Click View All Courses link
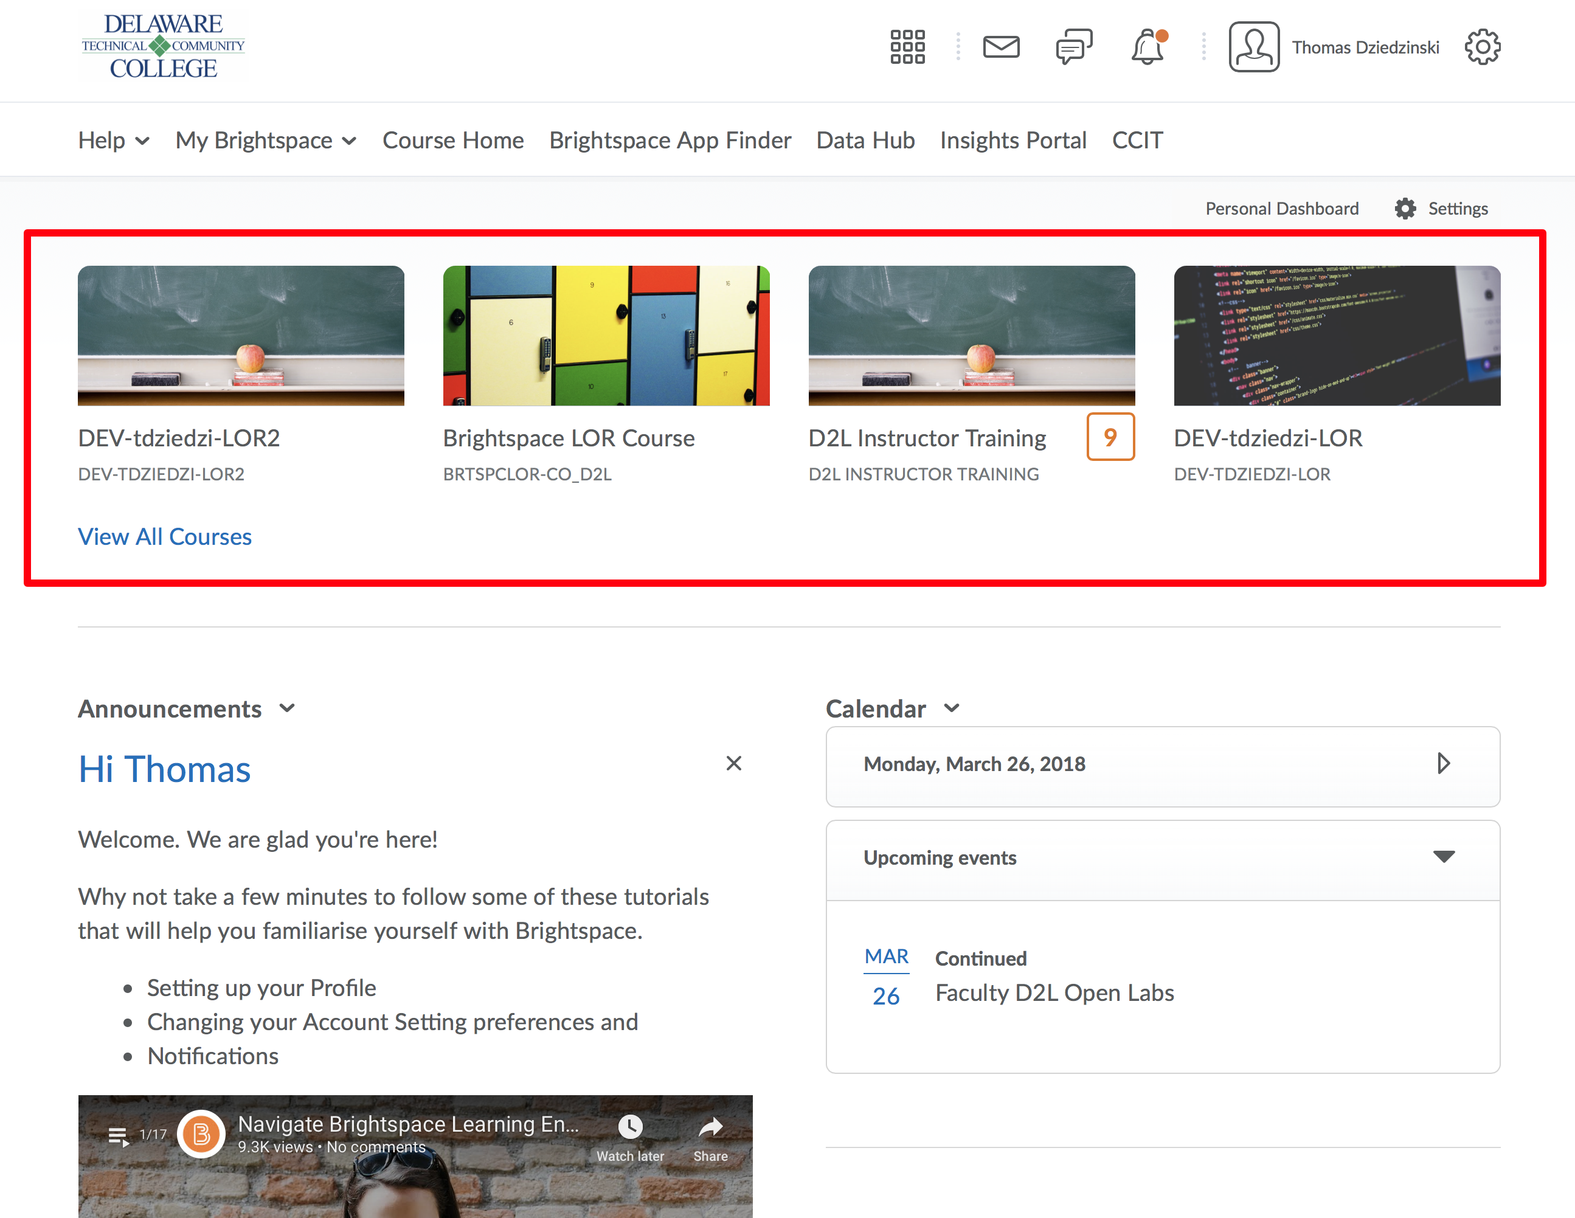1575x1218 pixels. (x=165, y=536)
